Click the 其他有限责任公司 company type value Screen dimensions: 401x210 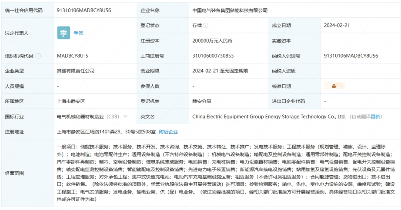tap(76, 71)
